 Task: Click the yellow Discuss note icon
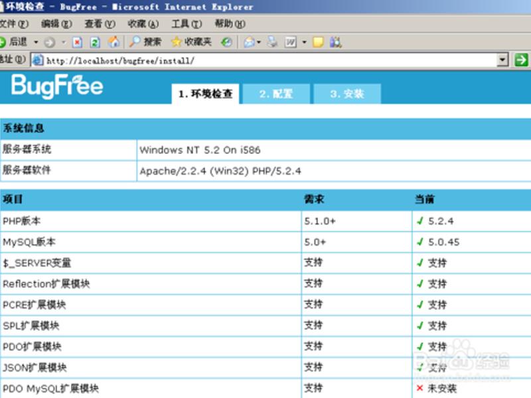[318, 42]
